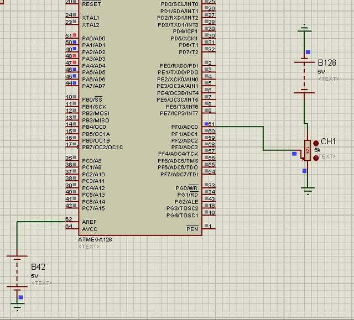
Task: Click the PC7/A15 pin label
Action: point(93,208)
